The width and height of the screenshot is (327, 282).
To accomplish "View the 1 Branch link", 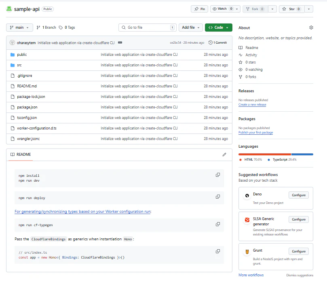I will [46, 28].
